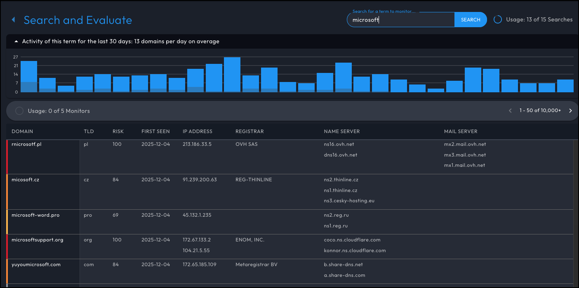Sort table by RISK column header
The height and width of the screenshot is (288, 579).
pyautogui.click(x=118, y=131)
